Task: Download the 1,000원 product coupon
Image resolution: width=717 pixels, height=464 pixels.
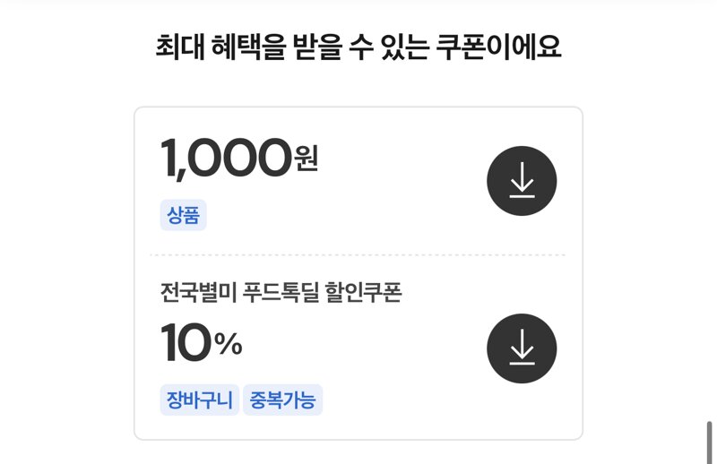Action: pyautogui.click(x=522, y=181)
